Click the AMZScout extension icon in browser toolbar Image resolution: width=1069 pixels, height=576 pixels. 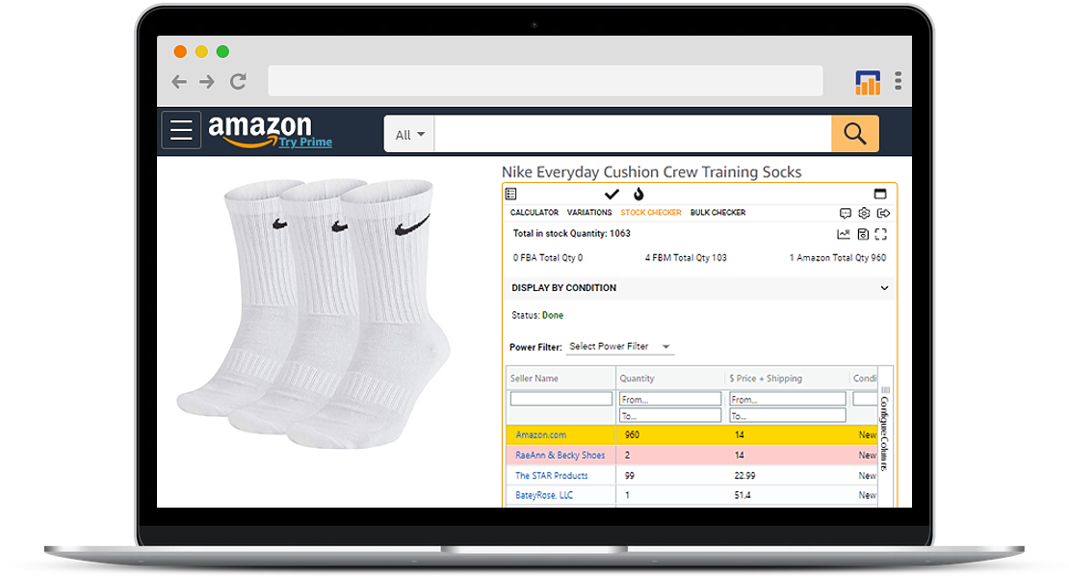[x=867, y=83]
